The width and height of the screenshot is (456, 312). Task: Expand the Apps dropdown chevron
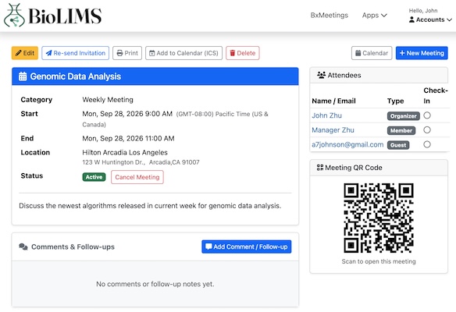(384, 16)
